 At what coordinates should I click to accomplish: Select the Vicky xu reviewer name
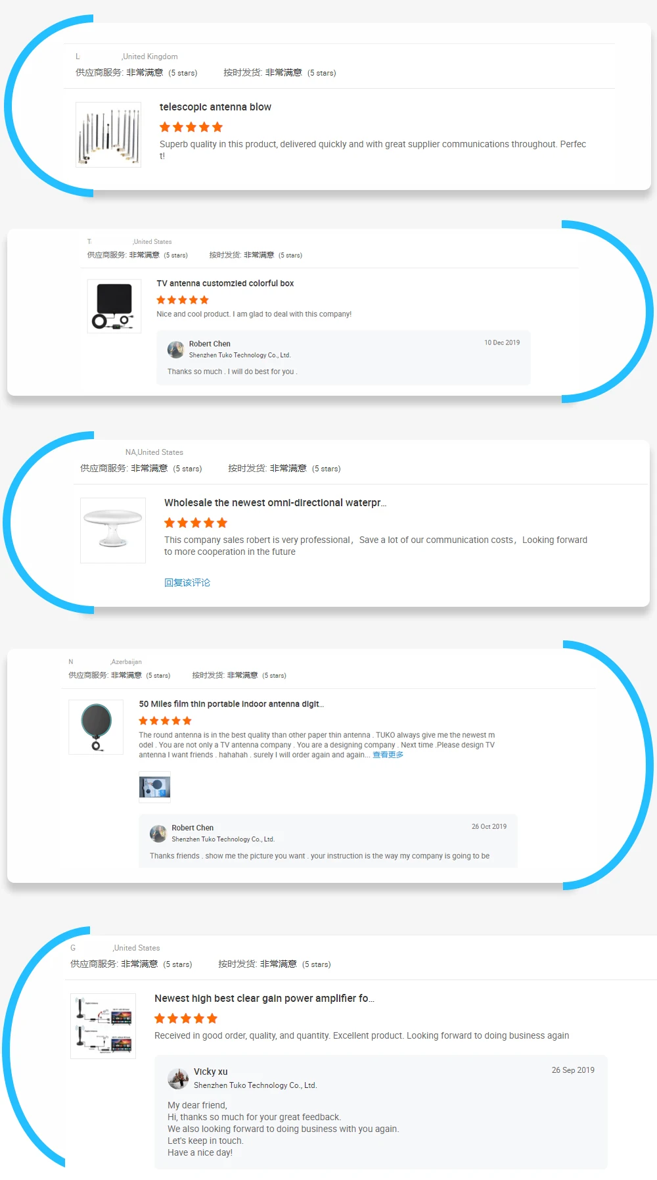point(211,1072)
